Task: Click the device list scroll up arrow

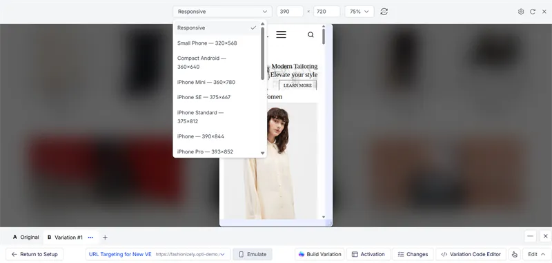Action: point(263,24)
